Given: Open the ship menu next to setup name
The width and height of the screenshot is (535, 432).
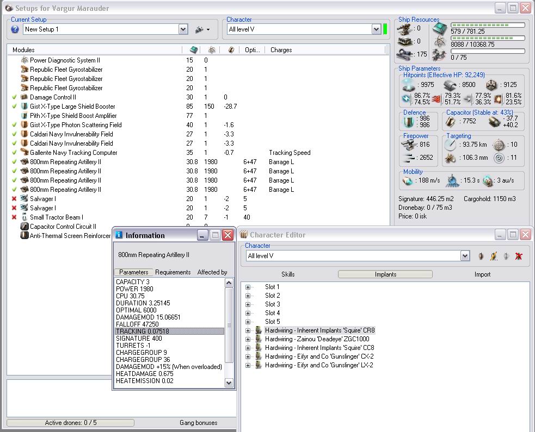Looking at the screenshot, I should (x=202, y=29).
